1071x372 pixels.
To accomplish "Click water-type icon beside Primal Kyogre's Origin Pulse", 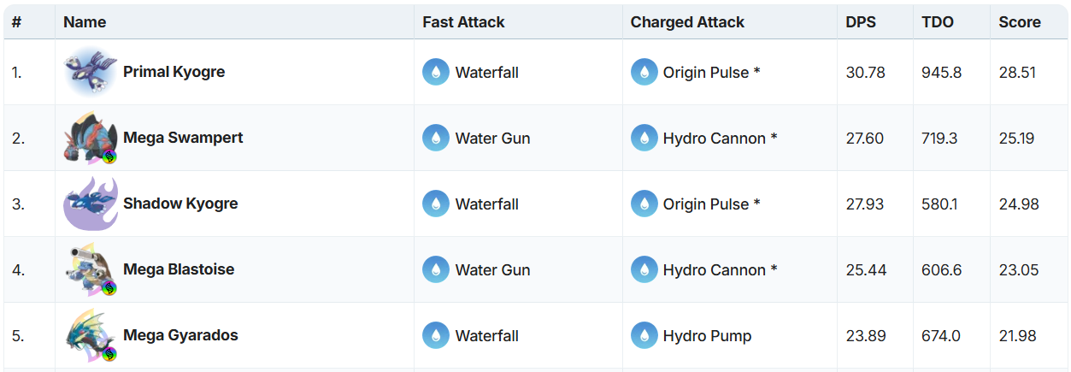I will [644, 72].
